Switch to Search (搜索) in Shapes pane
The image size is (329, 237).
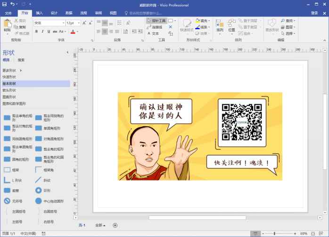[21, 60]
